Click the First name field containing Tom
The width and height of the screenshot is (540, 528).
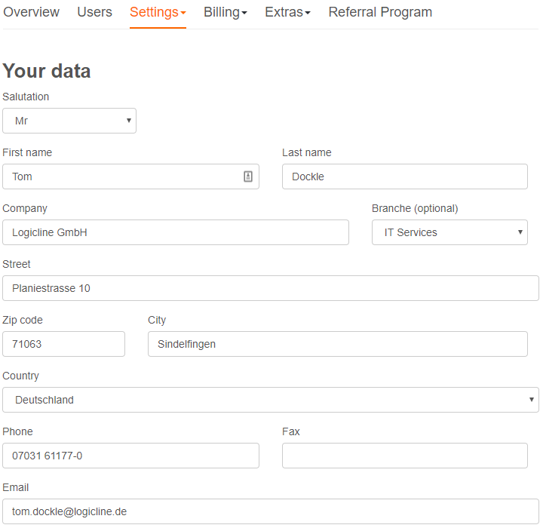[131, 177]
